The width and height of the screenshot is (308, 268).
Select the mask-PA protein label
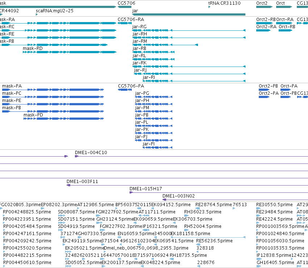coord(12,86)
